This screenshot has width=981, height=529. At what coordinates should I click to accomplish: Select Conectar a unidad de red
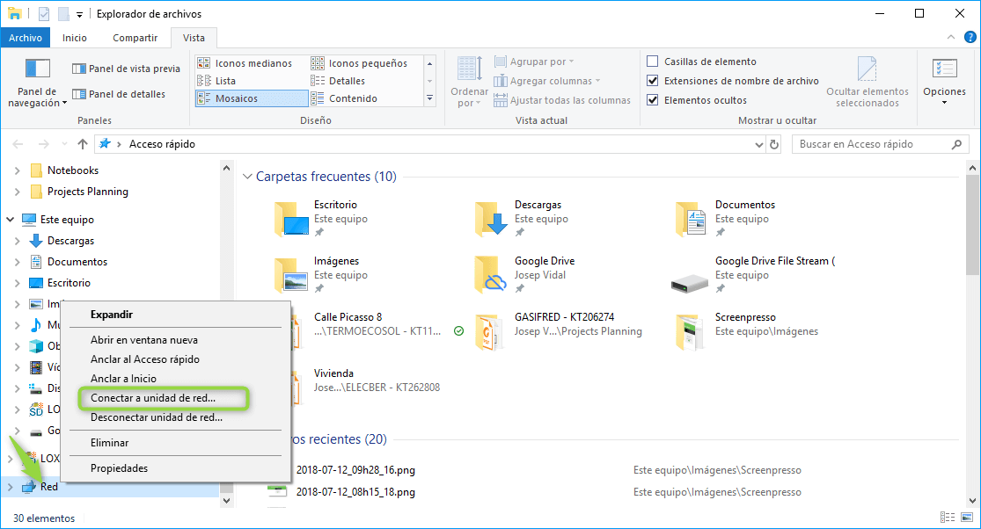point(152,398)
